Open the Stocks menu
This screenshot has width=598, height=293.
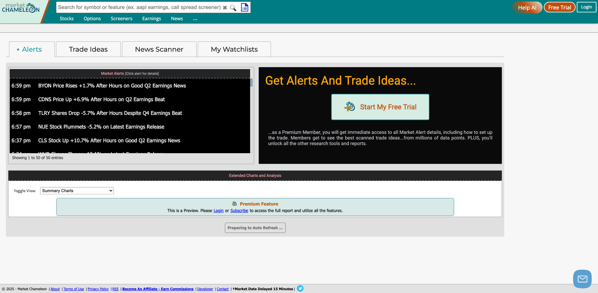[x=67, y=19]
